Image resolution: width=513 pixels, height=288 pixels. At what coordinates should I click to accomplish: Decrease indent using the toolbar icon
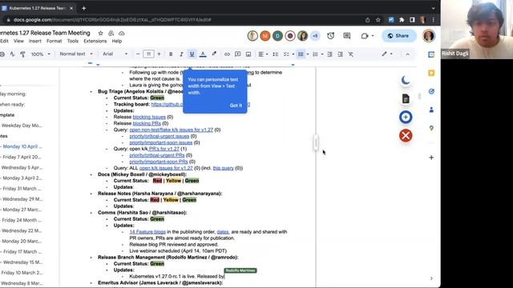tap(329, 54)
